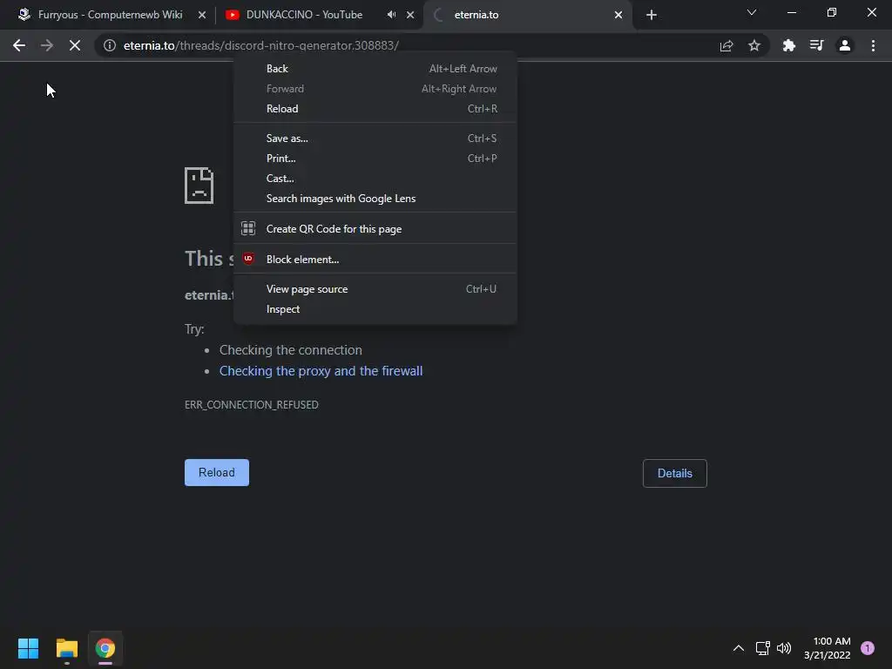Choose Reload in the context menu
The width and height of the screenshot is (892, 669).
point(375,109)
